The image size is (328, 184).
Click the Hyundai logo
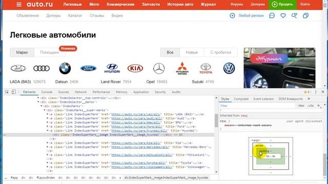(x=112, y=68)
